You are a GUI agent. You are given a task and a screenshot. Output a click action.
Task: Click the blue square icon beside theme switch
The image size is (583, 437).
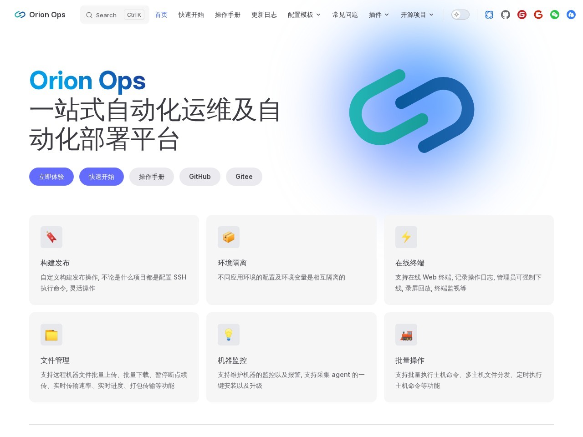coord(489,15)
